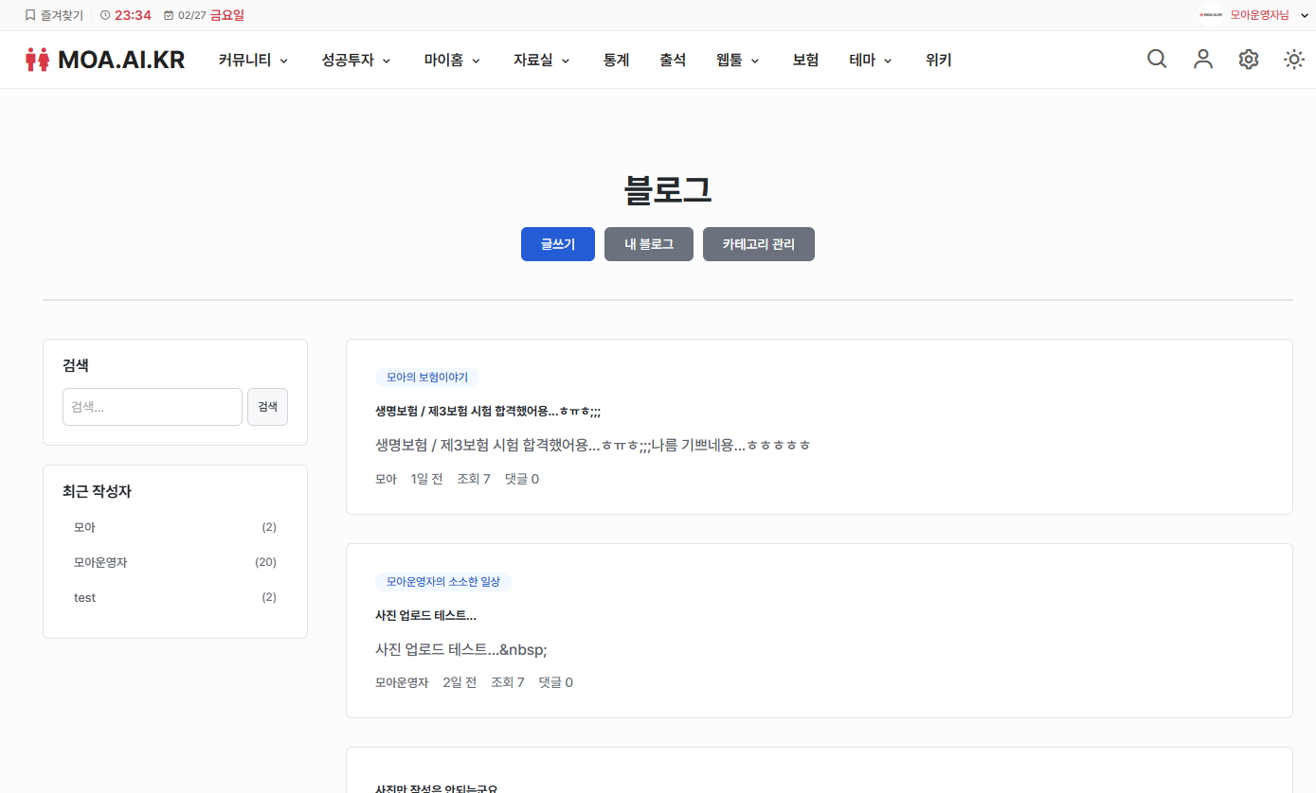Open the 사진 업로드 테스트 post title

(x=425, y=615)
